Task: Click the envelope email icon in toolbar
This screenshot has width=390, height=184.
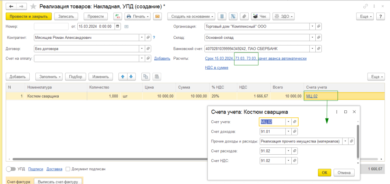Action: point(157,16)
